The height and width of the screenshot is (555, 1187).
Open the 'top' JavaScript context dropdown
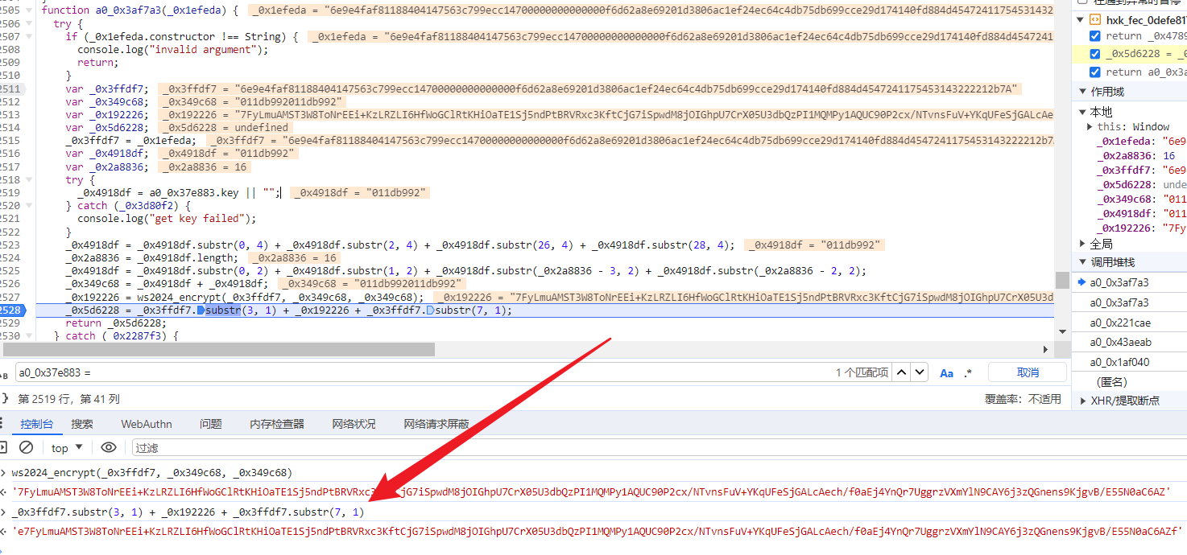click(67, 448)
